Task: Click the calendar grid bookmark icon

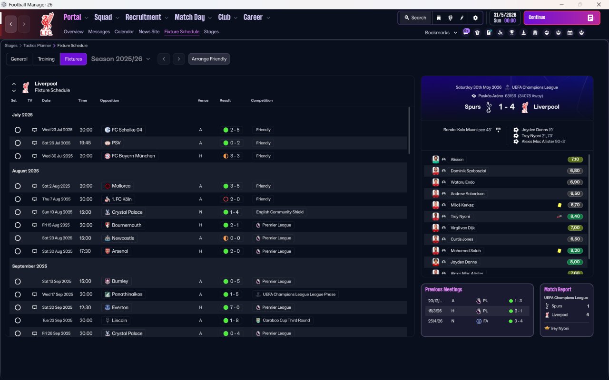Action: (x=570, y=33)
